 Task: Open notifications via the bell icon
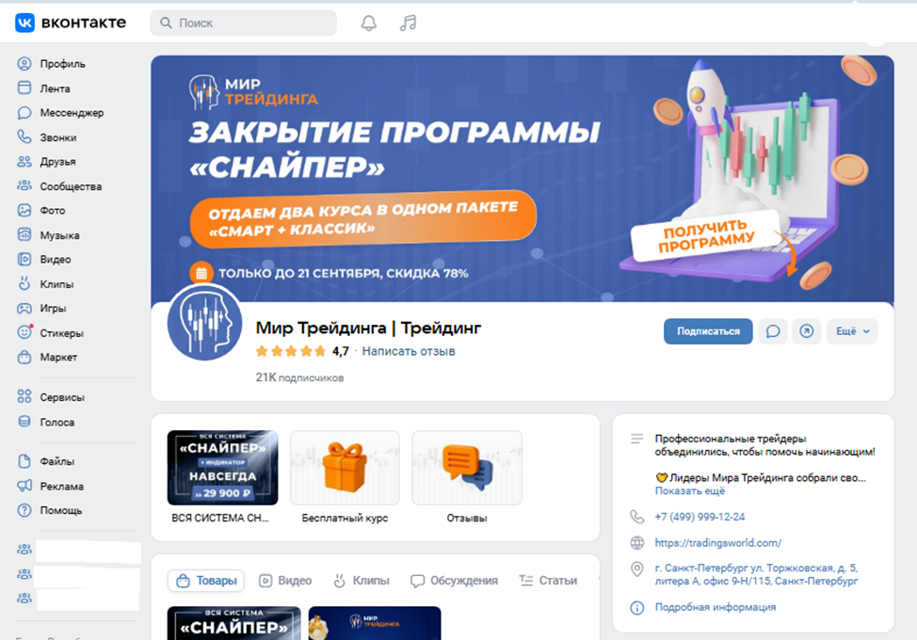[368, 21]
